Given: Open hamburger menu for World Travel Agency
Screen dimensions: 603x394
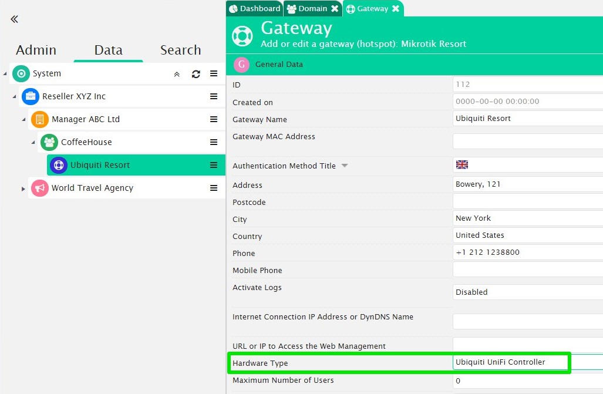Looking at the screenshot, I should 214,188.
